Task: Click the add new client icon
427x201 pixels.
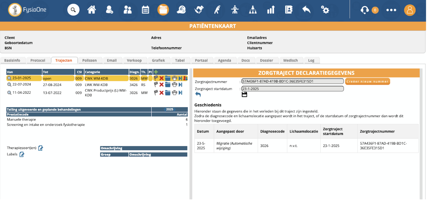Action: click(x=109, y=10)
